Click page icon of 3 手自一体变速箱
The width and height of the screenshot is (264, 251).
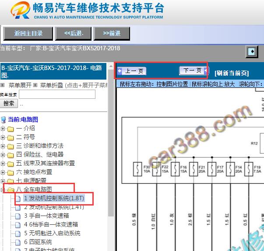pos(18,216)
